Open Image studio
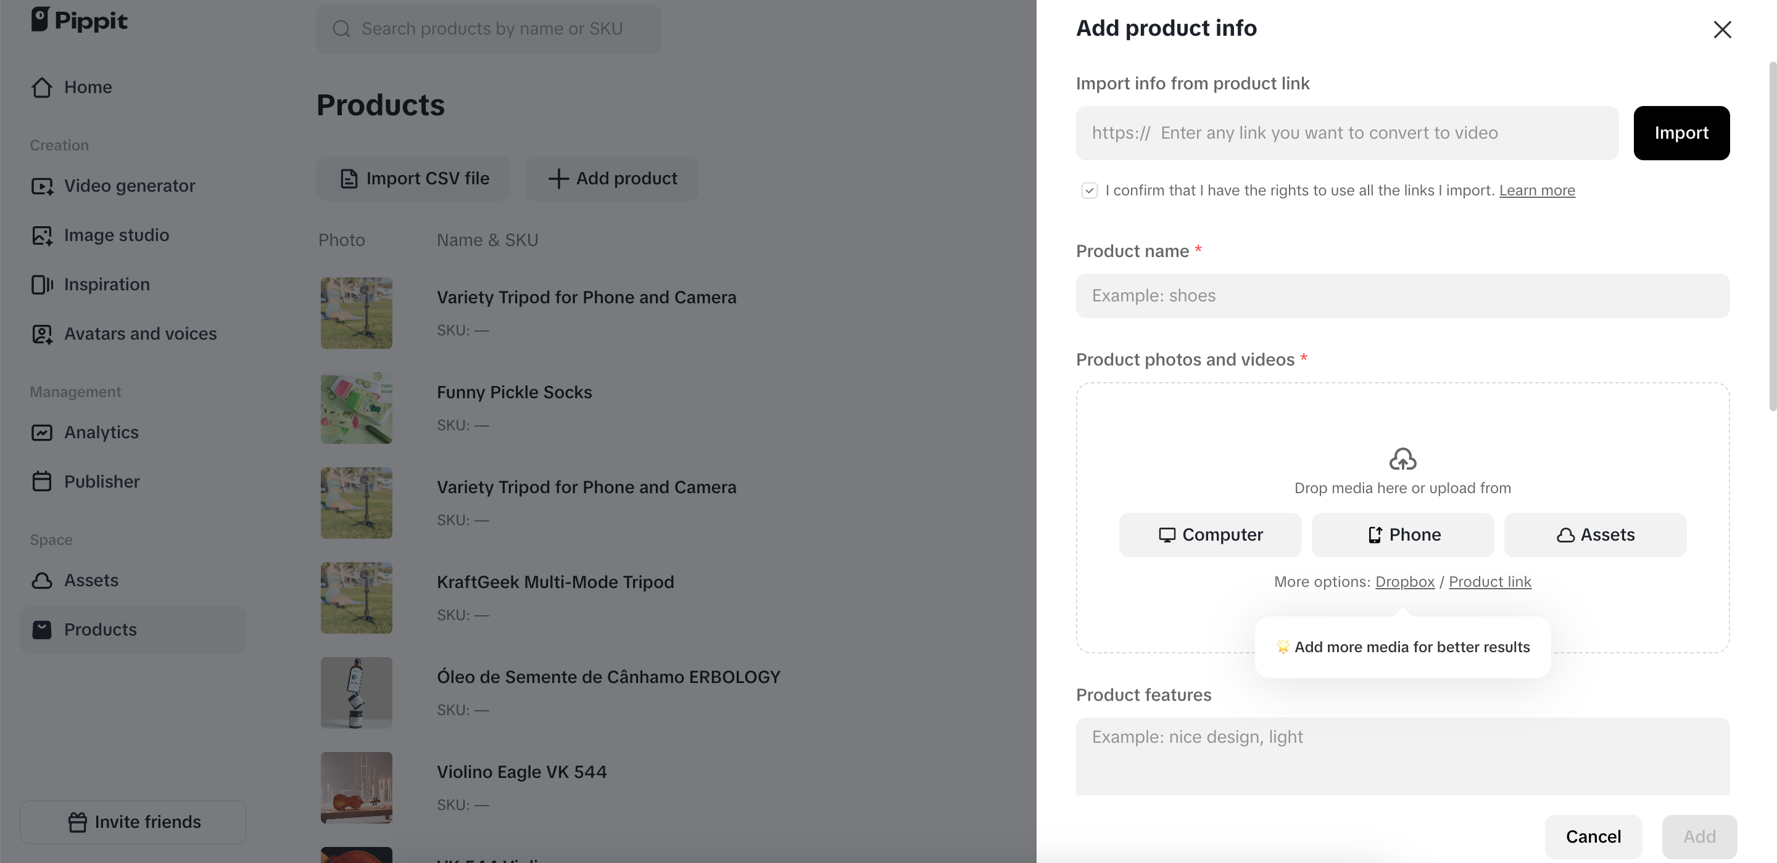Screen dimensions: 1777x863 click(117, 234)
